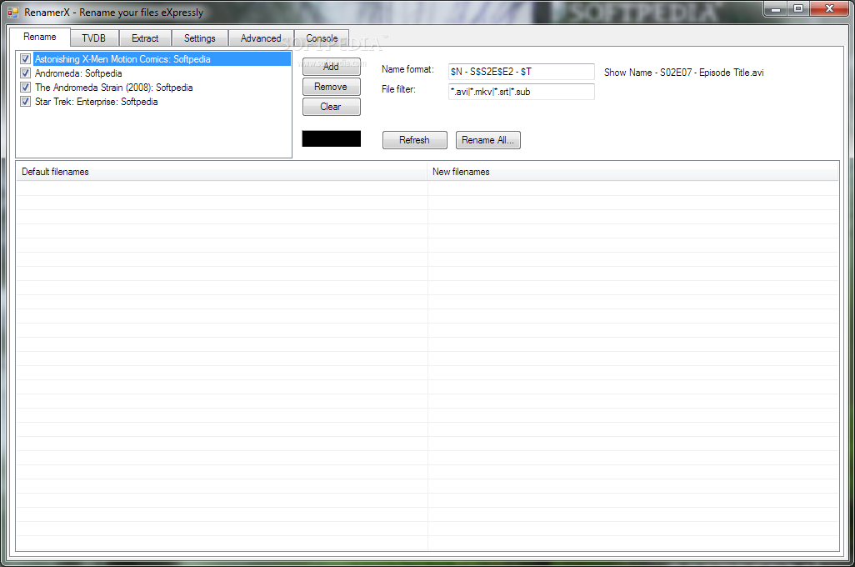Focus the File filter input field
The width and height of the screenshot is (855, 567).
tap(522, 92)
